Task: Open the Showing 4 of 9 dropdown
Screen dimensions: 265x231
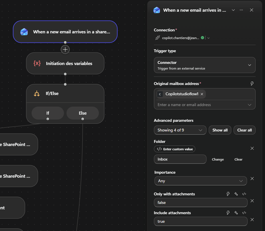Action: tap(180, 130)
